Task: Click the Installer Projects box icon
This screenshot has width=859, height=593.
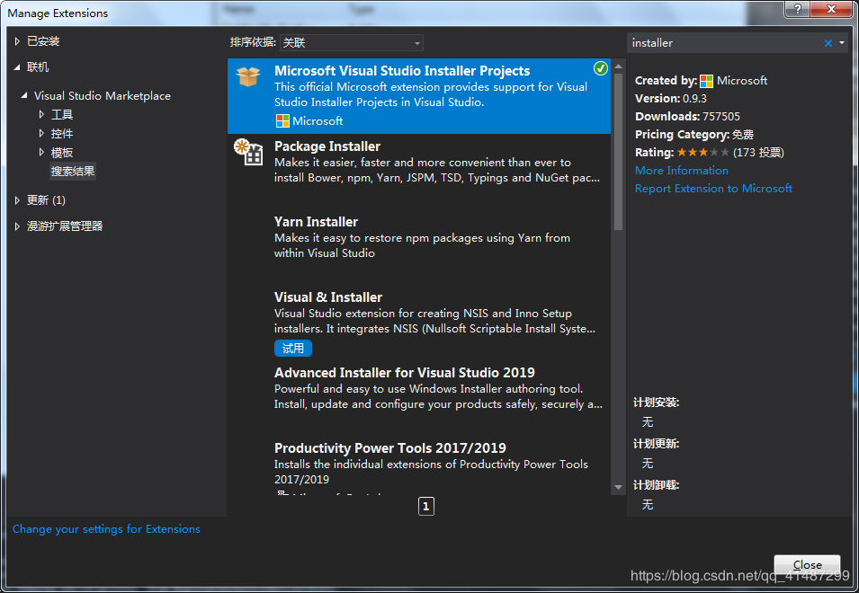Action: 248,76
